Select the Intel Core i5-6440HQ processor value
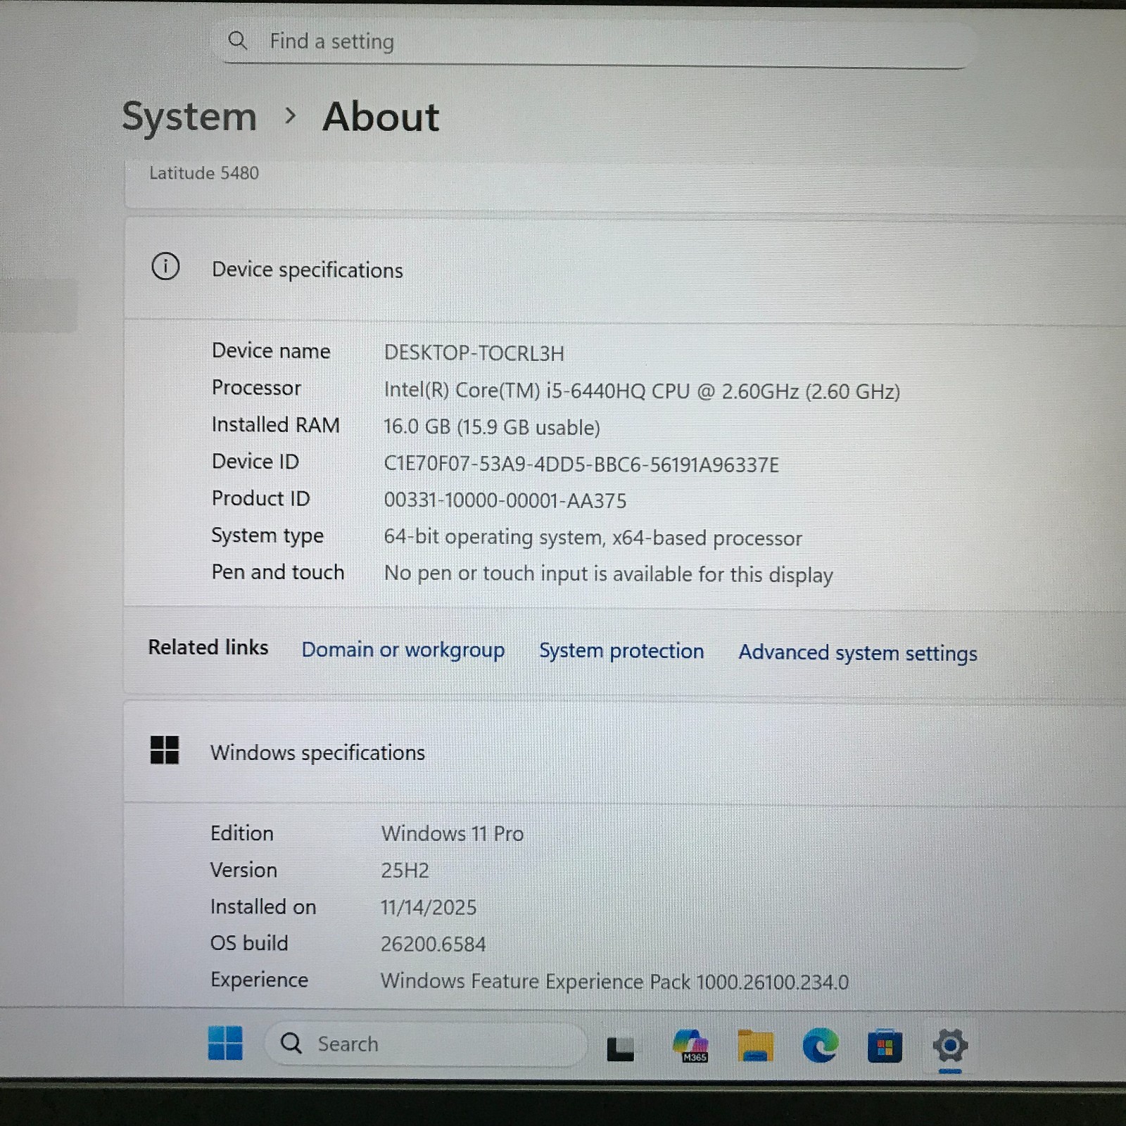The height and width of the screenshot is (1126, 1126). tap(642, 391)
